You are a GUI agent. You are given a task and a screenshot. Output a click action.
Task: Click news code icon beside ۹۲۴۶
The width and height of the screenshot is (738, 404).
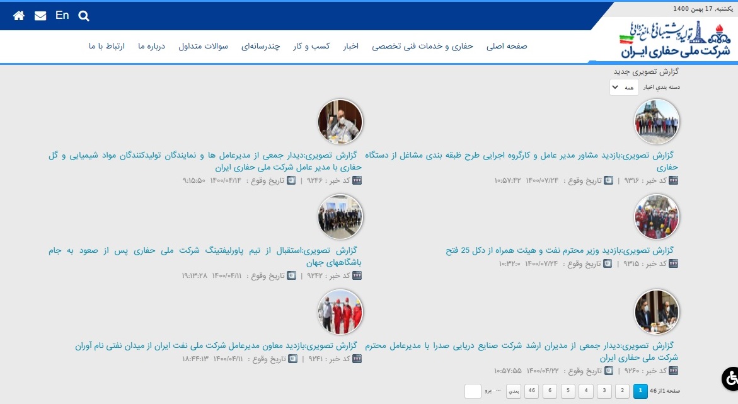pyautogui.click(x=357, y=180)
